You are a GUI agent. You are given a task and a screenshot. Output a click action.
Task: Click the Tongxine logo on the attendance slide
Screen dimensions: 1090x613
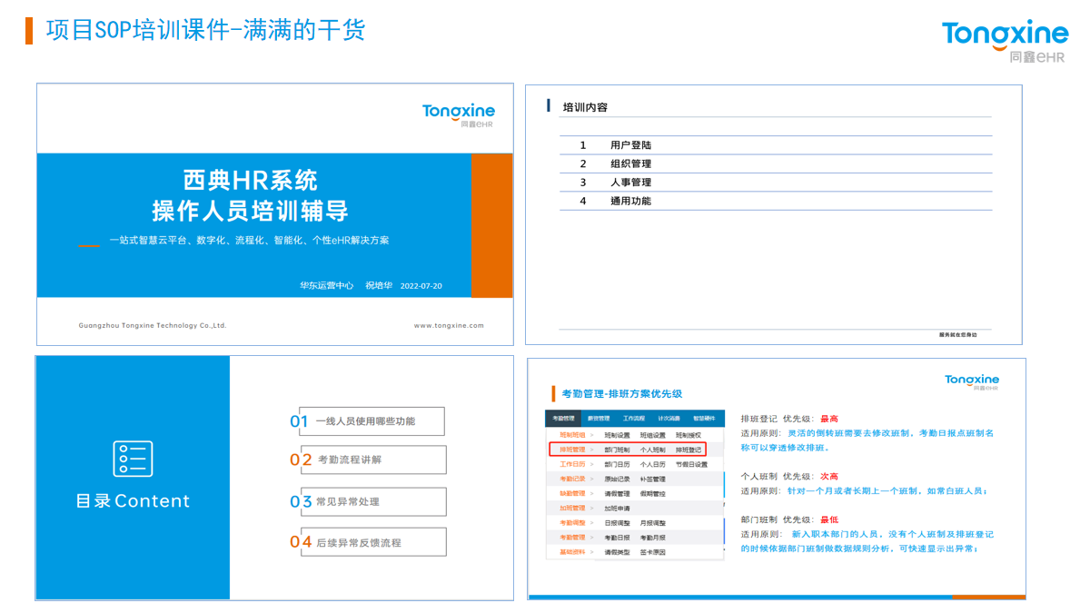(971, 381)
